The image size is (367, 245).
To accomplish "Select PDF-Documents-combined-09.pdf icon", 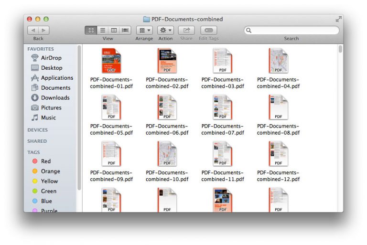I will pos(111,154).
